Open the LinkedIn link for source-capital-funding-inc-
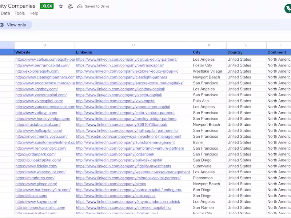This screenshot has height=218, width=291. [129, 190]
